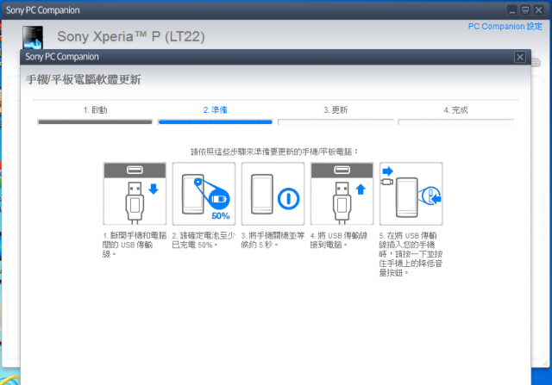Image resolution: width=552 pixels, height=385 pixels.
Task: Open PC Companion 設定 link
Action: point(505,27)
